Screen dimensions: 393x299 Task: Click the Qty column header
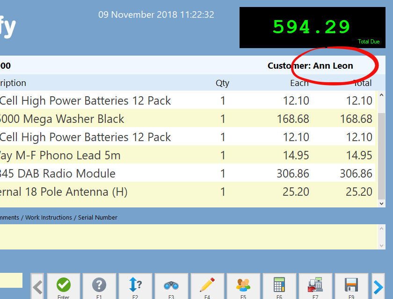coord(222,83)
